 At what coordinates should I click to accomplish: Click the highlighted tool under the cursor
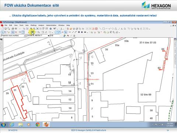click(x=32, y=32)
